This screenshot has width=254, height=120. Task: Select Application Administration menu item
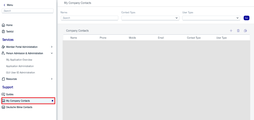[20, 66]
